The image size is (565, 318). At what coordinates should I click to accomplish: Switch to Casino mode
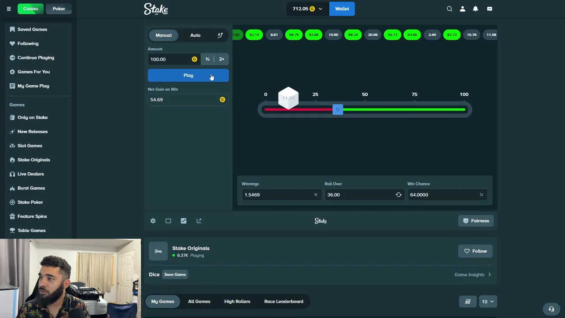click(30, 9)
